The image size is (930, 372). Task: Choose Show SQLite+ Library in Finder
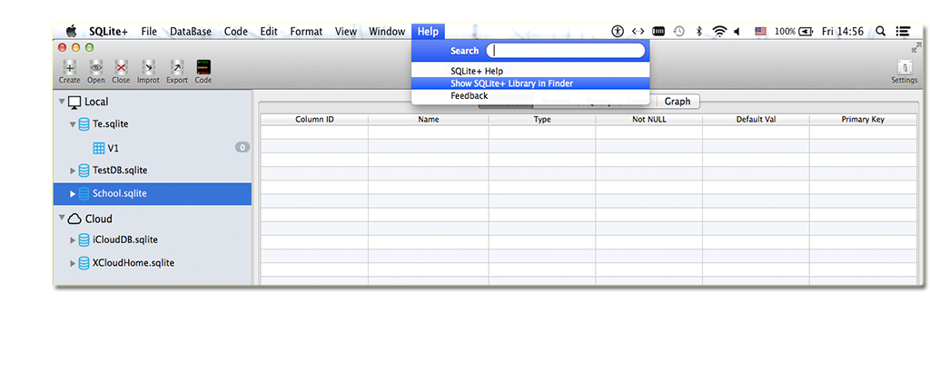[x=530, y=83]
